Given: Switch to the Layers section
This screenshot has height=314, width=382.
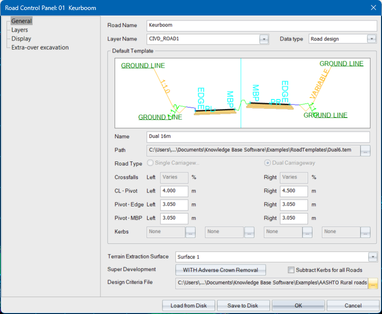Looking at the screenshot, I should 19,30.
